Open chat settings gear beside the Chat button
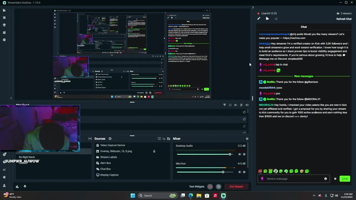 [x=335, y=179]
